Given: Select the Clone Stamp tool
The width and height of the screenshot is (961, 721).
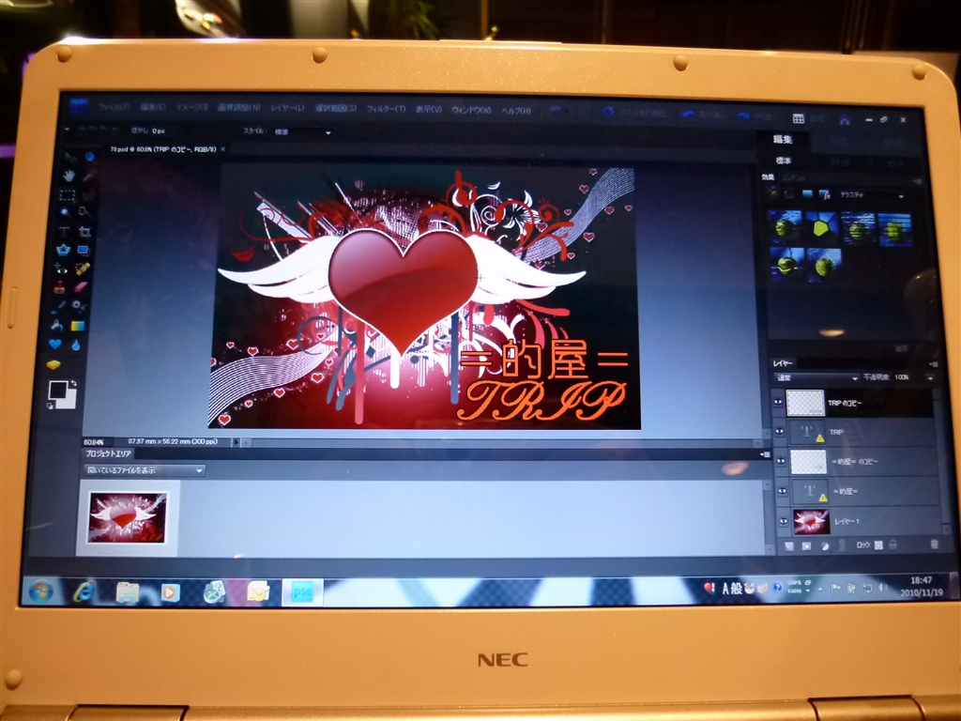Looking at the screenshot, I should tap(60, 287).
